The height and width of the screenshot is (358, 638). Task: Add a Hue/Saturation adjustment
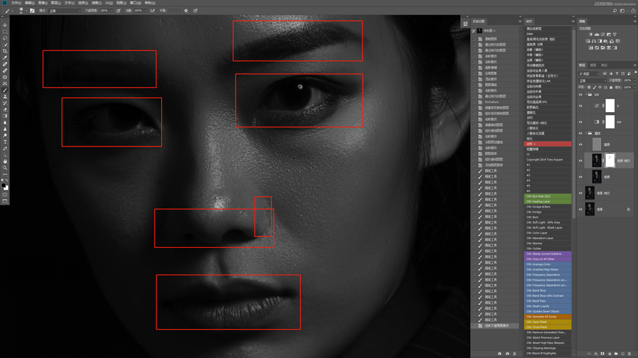[x=588, y=41]
